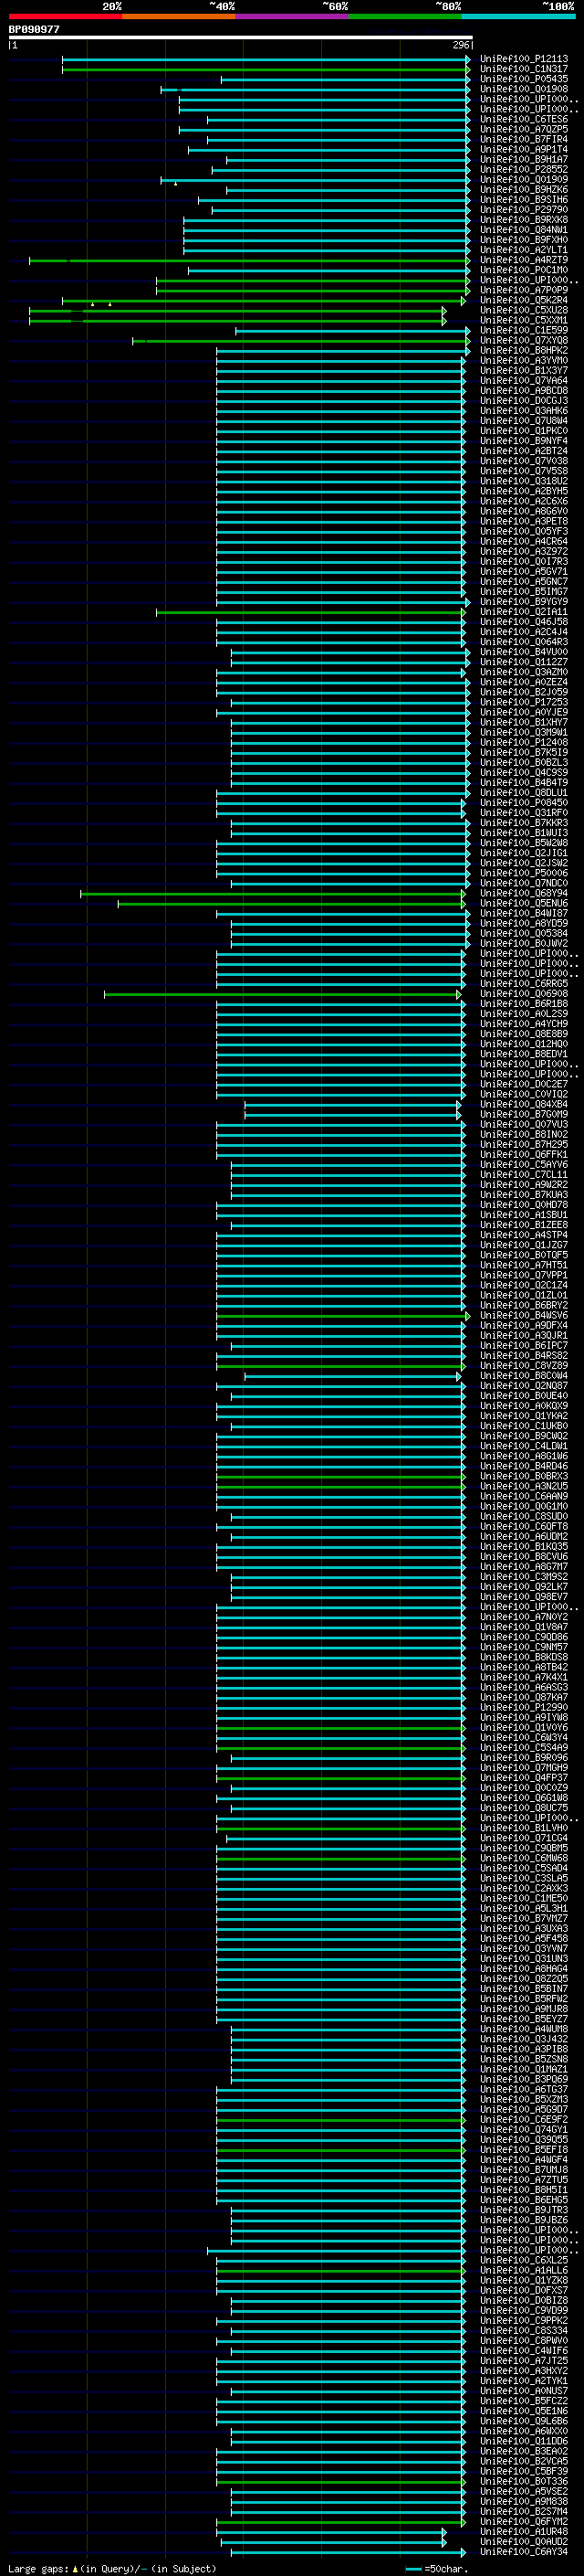This screenshot has height=2576, width=584.
Task: Select hit UniRef100_Q05384
Action: pos(523,933)
